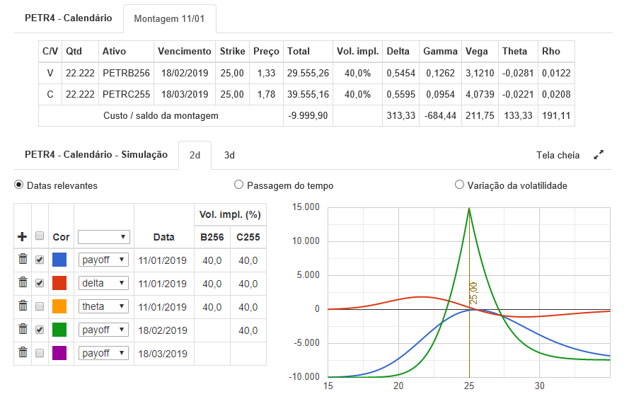Toggle the select-all checkbox in header
Image resolution: width=629 pixels, height=399 pixels.
pos(40,236)
